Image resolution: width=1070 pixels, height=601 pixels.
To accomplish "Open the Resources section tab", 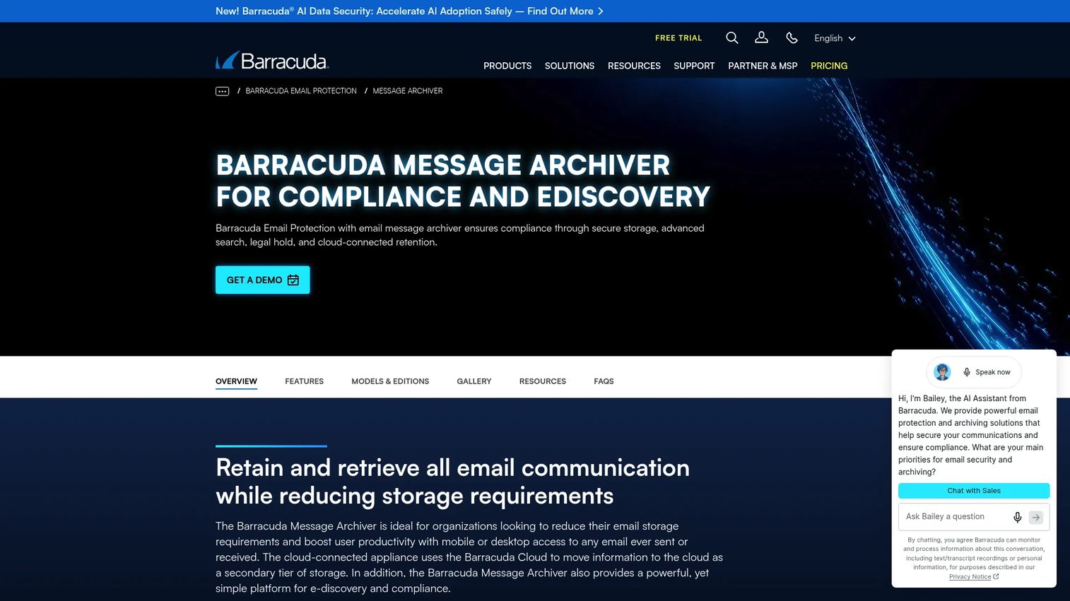I will coord(543,381).
